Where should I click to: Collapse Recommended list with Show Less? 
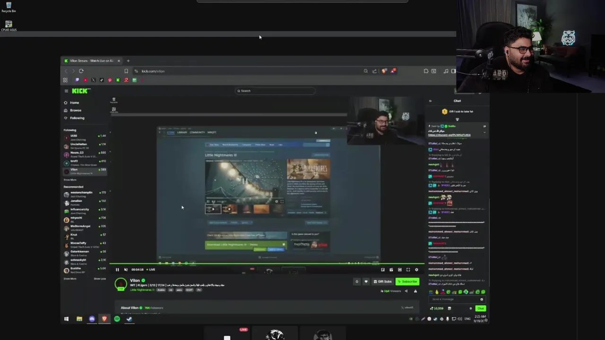[x=100, y=279]
